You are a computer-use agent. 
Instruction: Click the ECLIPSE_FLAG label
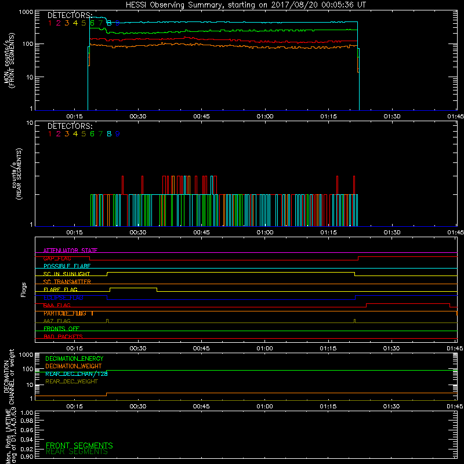[x=63, y=298]
